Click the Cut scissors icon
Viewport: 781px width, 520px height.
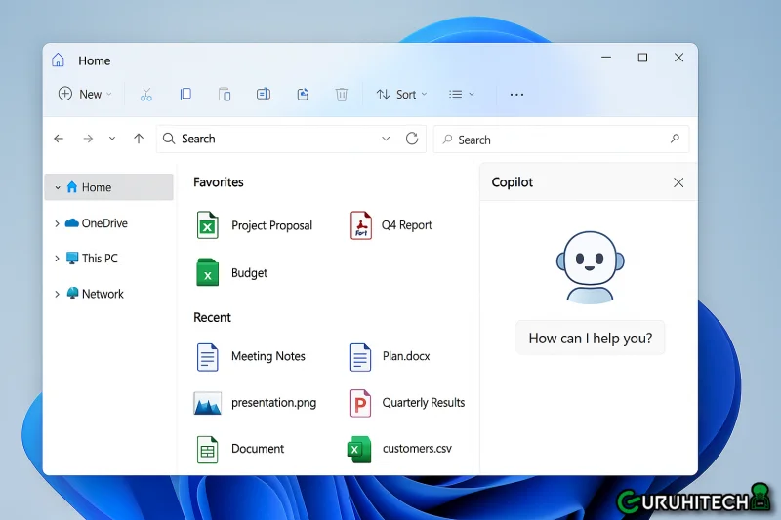pos(145,94)
